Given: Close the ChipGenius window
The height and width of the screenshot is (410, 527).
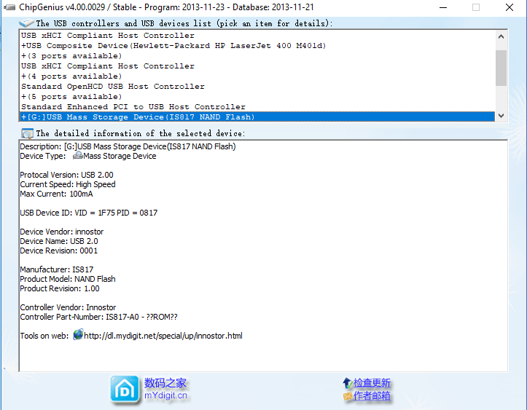Looking at the screenshot, I should click(510, 7).
